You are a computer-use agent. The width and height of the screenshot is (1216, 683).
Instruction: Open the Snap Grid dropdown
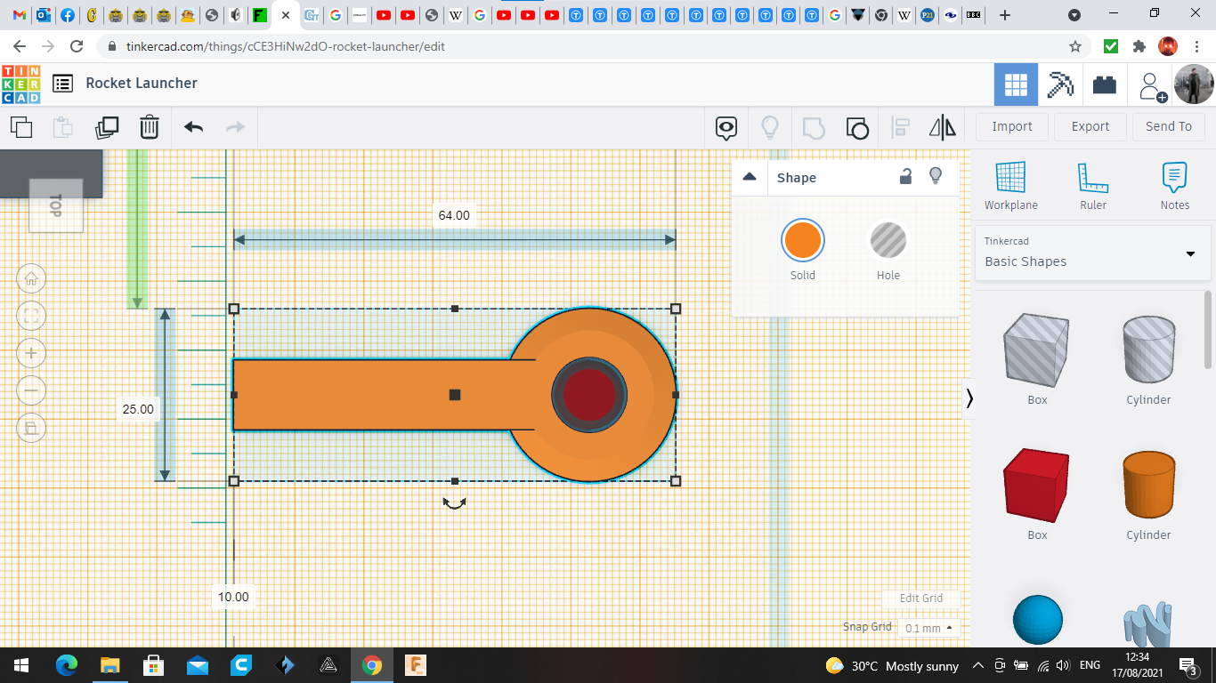tap(928, 628)
